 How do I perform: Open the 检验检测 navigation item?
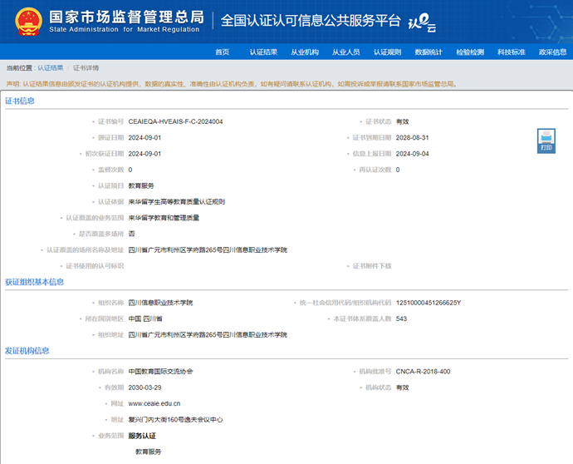pos(470,52)
